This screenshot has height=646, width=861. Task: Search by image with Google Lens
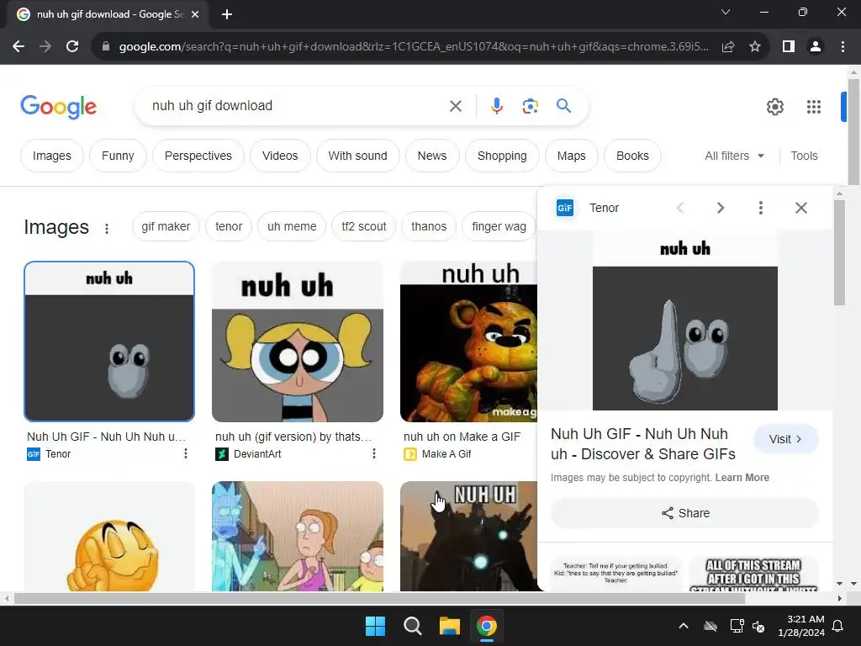[x=530, y=106]
